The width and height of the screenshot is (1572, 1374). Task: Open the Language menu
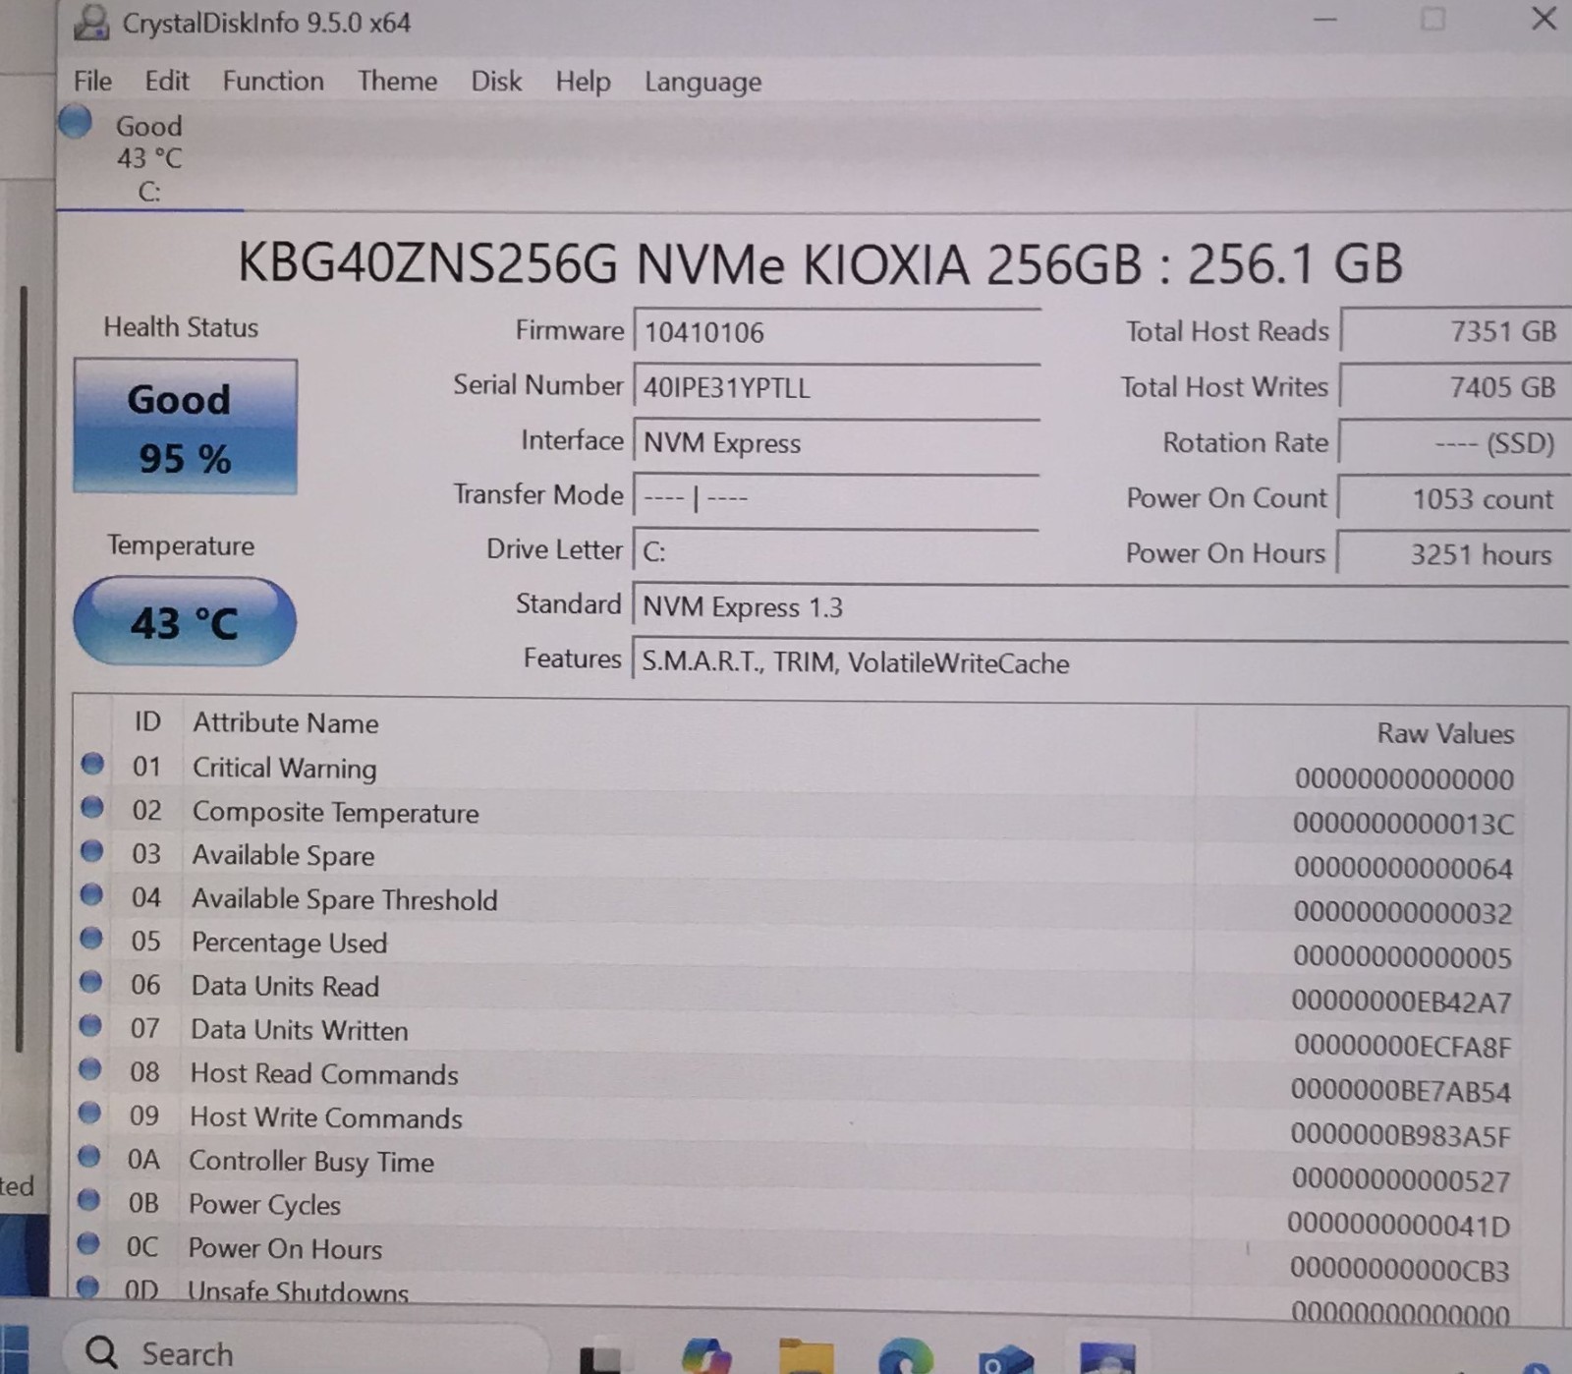click(702, 83)
